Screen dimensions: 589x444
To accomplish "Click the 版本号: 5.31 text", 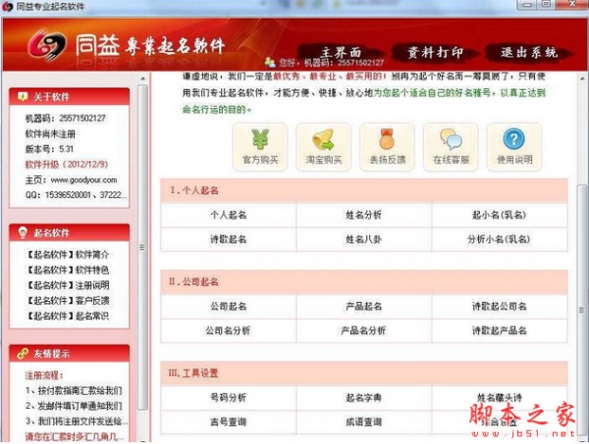I will click(x=49, y=149).
